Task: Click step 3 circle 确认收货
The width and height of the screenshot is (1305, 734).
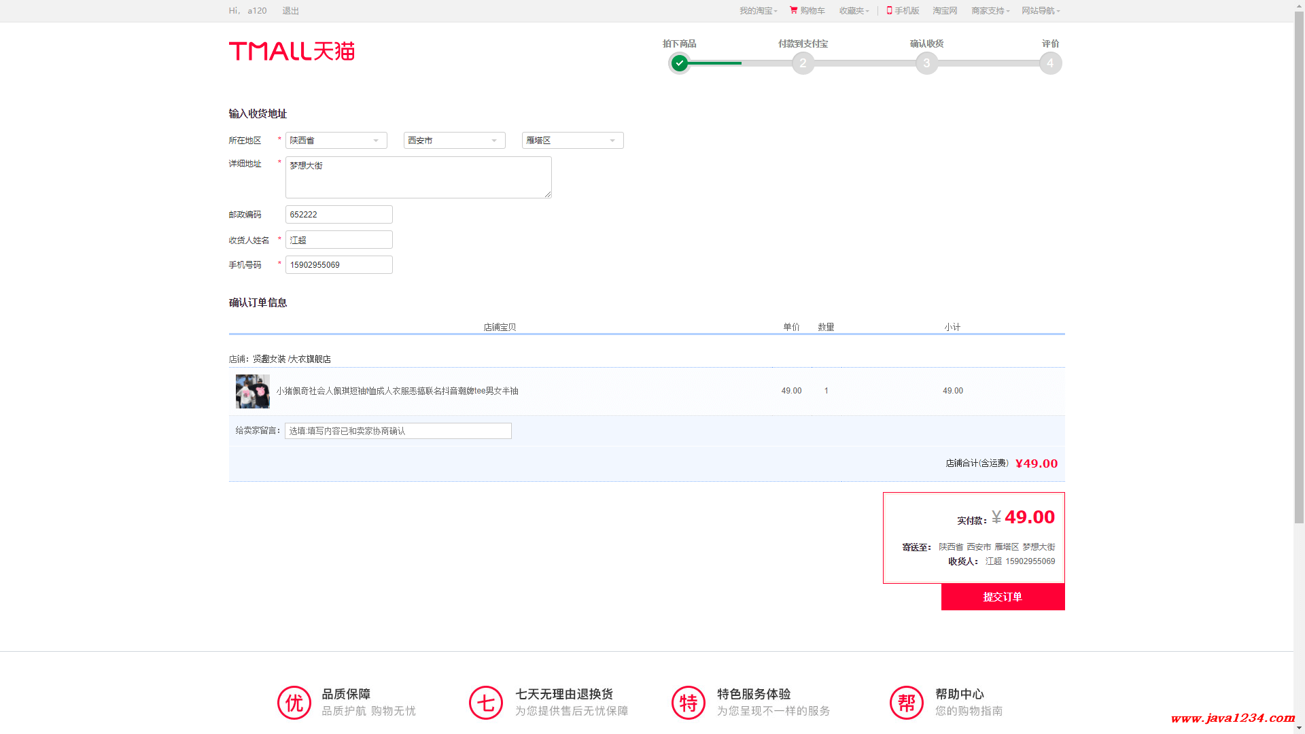Action: point(926,63)
